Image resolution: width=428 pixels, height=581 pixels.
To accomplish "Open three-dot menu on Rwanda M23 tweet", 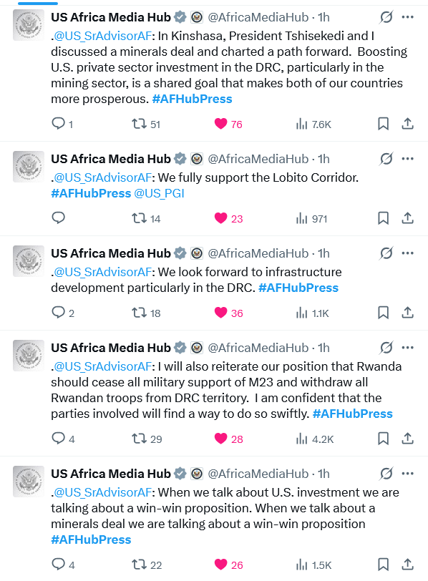I will pyautogui.click(x=408, y=348).
